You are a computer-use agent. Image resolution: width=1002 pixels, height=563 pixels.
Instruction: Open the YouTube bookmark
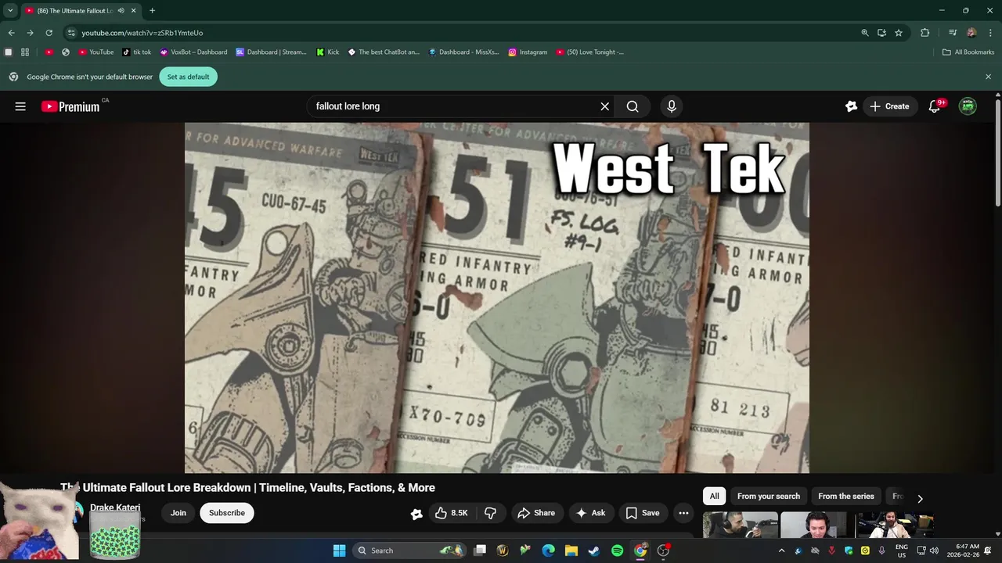96,52
